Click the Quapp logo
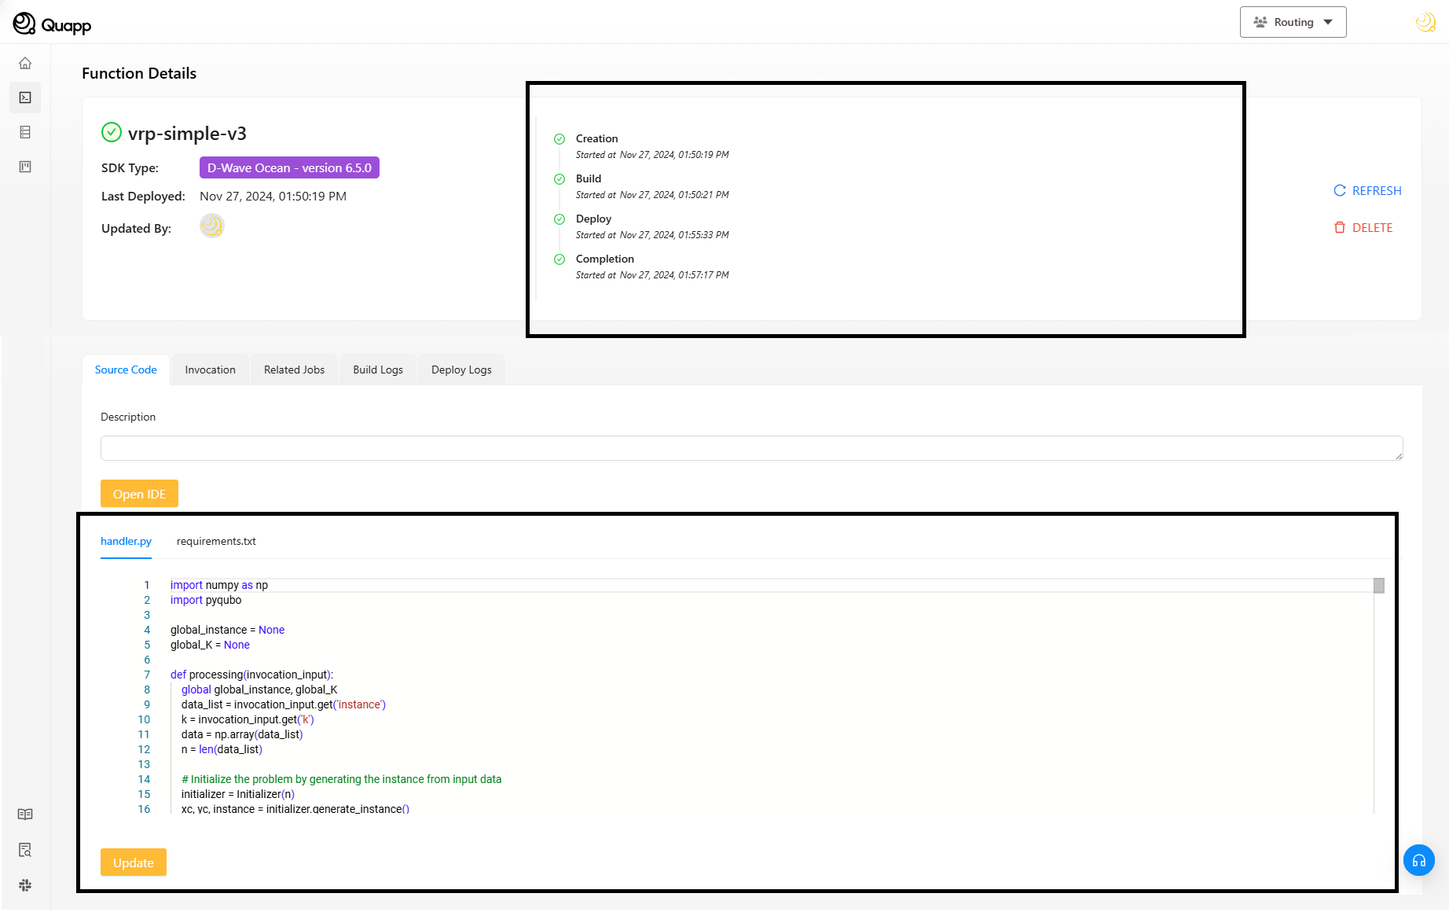1449x912 pixels. [52, 24]
